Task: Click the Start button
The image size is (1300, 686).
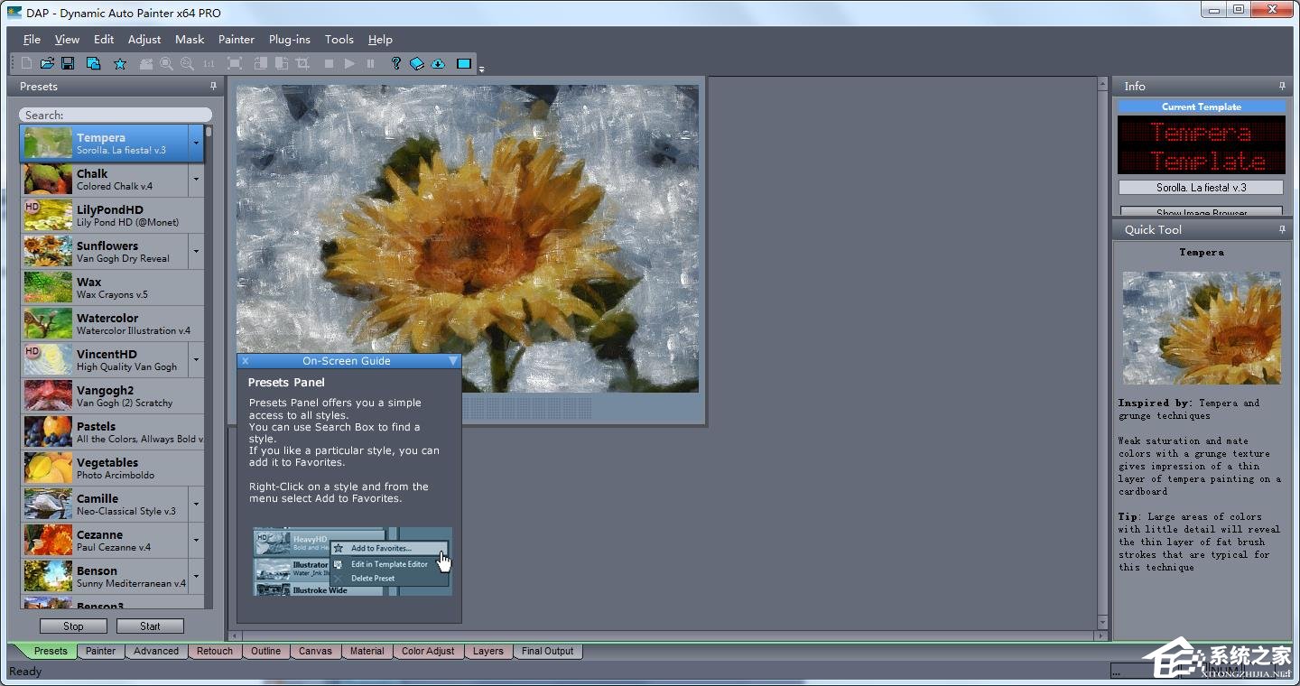Action: tap(150, 626)
